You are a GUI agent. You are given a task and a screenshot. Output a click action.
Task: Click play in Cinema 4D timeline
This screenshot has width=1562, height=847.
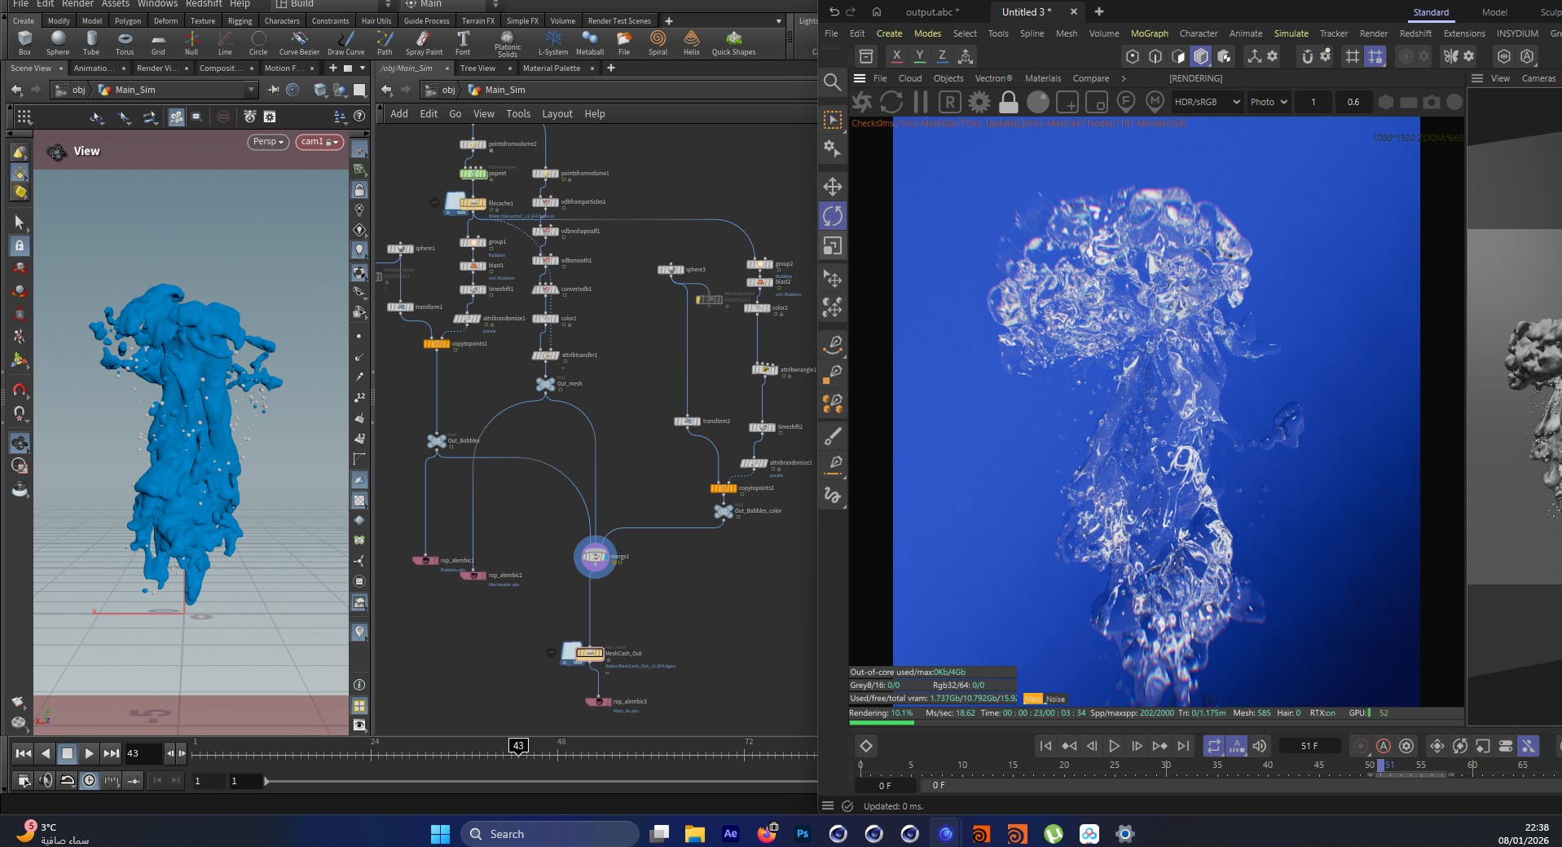(x=1114, y=746)
